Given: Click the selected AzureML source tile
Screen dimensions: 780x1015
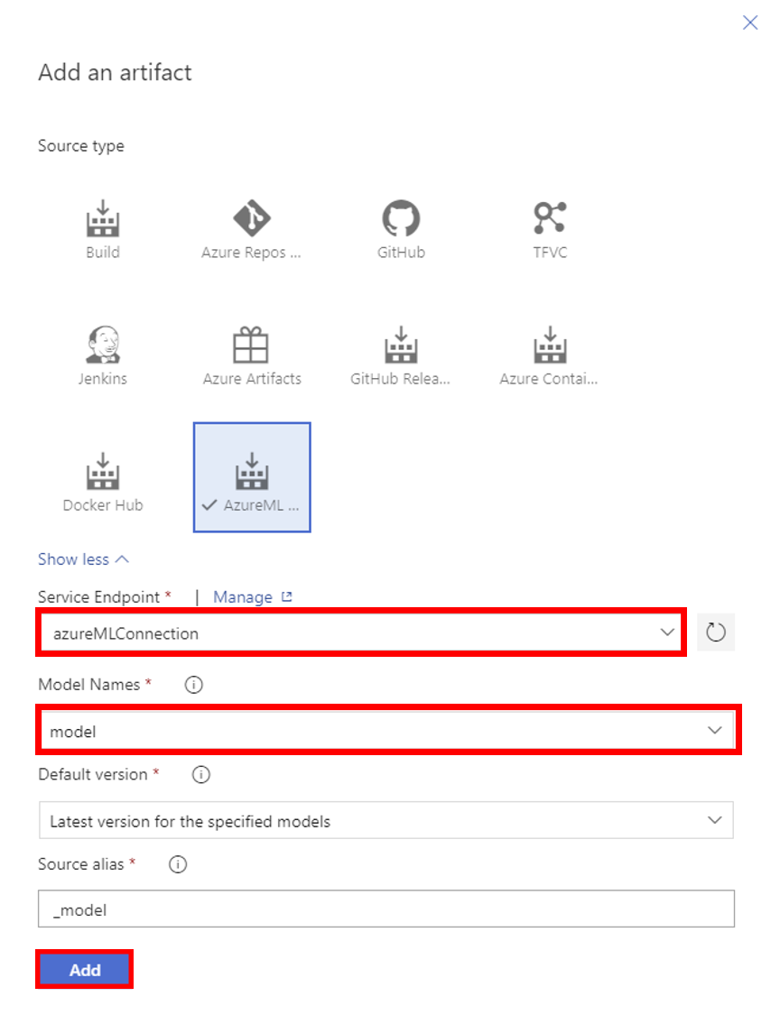Looking at the screenshot, I should 252,477.
